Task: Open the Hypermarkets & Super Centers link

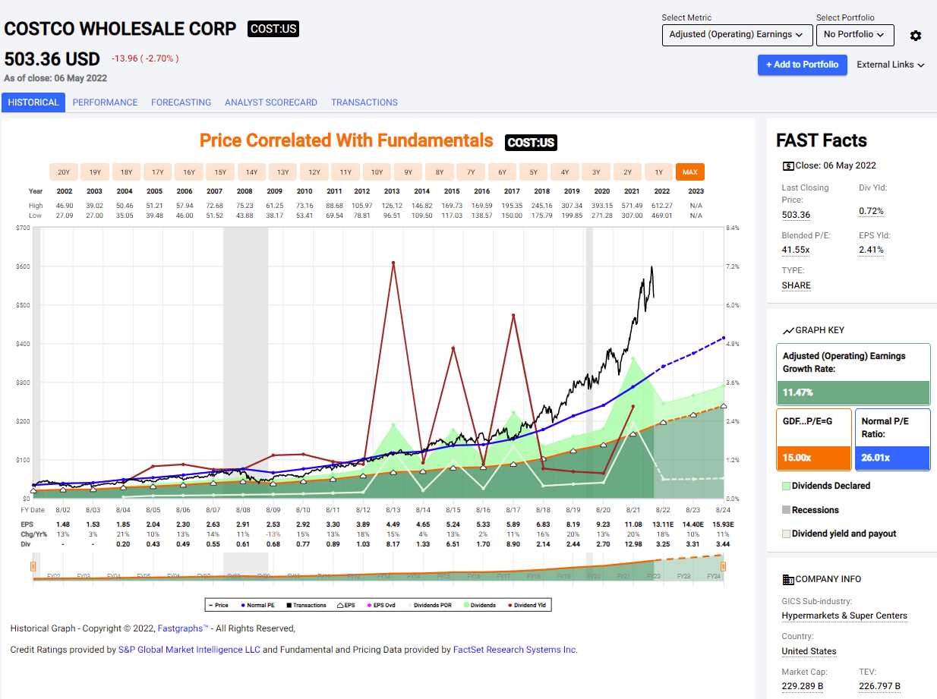Action: pos(844,616)
